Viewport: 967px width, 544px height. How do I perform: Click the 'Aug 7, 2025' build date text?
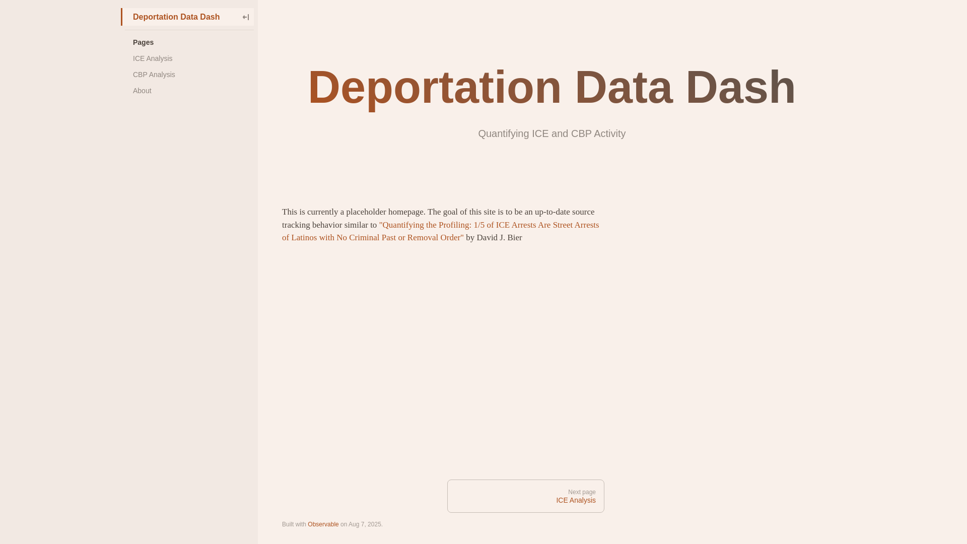click(x=365, y=524)
